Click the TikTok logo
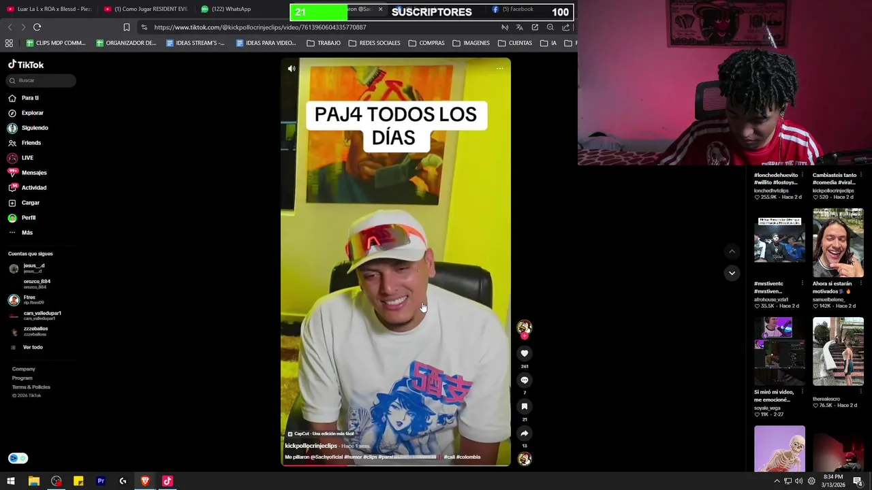 [26, 65]
